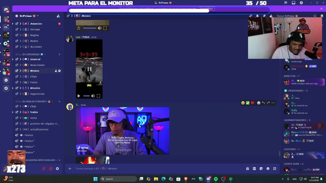Open inbox icon in title bar

click(294, 3)
